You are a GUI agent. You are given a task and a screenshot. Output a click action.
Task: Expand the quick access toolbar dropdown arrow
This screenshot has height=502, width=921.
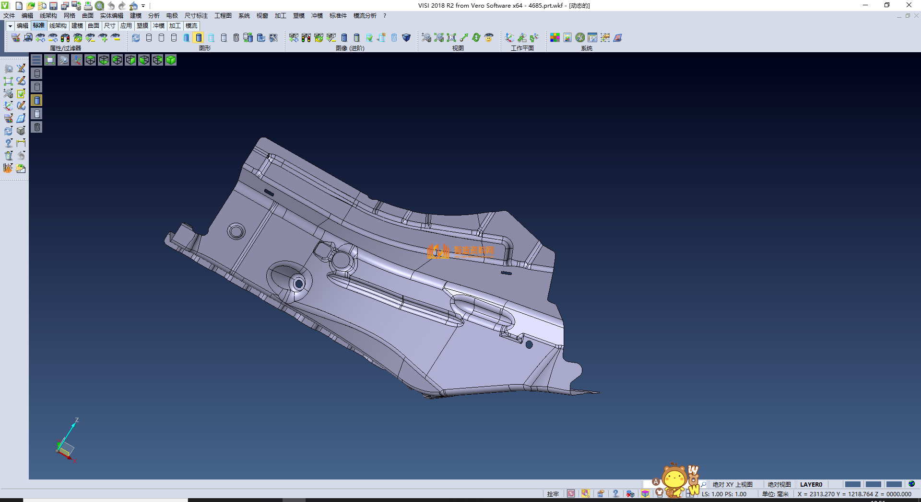(143, 6)
